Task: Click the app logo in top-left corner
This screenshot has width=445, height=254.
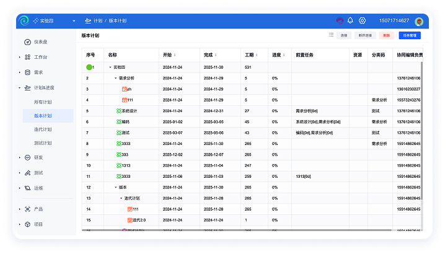Action: coord(24,20)
